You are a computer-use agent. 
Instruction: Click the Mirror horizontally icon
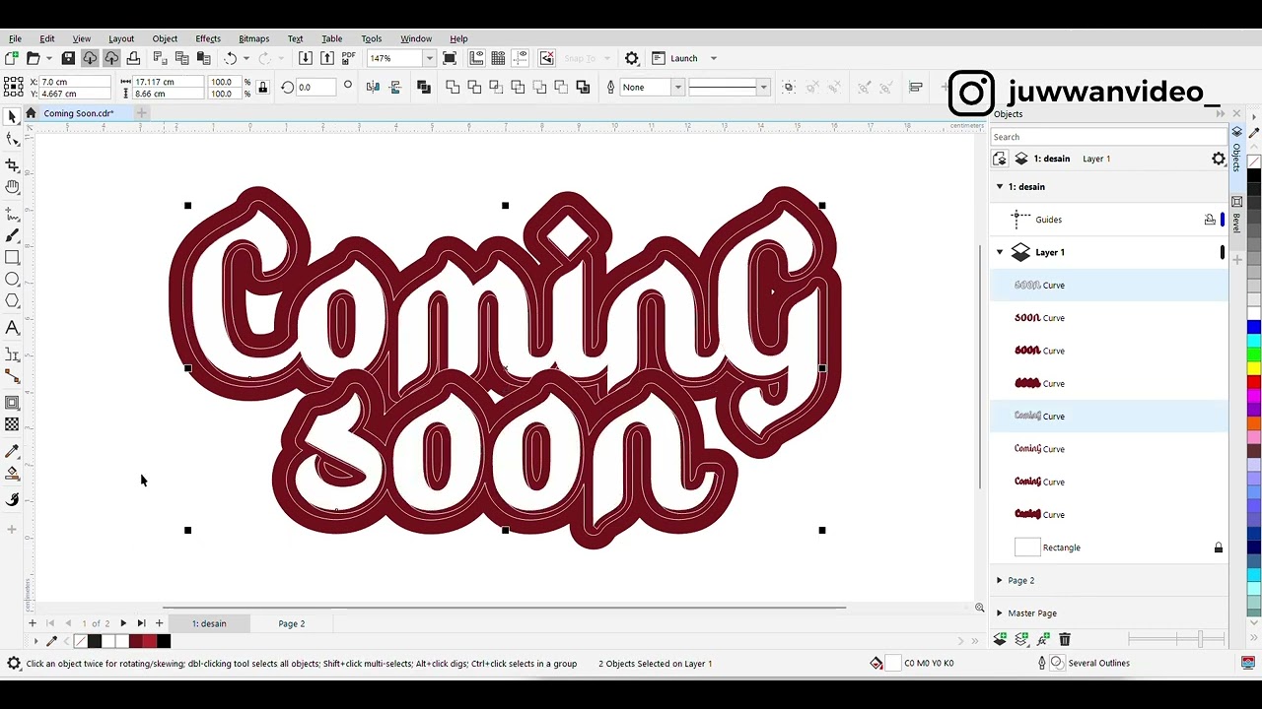[x=373, y=88]
